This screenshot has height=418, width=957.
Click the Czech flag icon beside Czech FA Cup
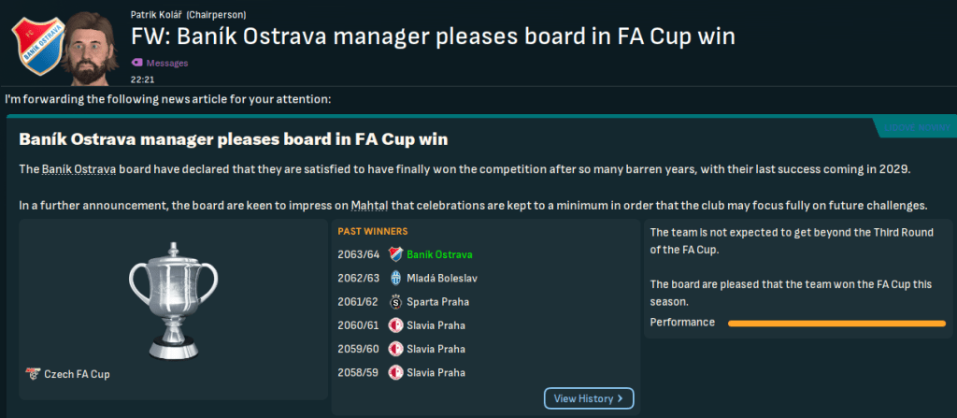[x=33, y=375]
